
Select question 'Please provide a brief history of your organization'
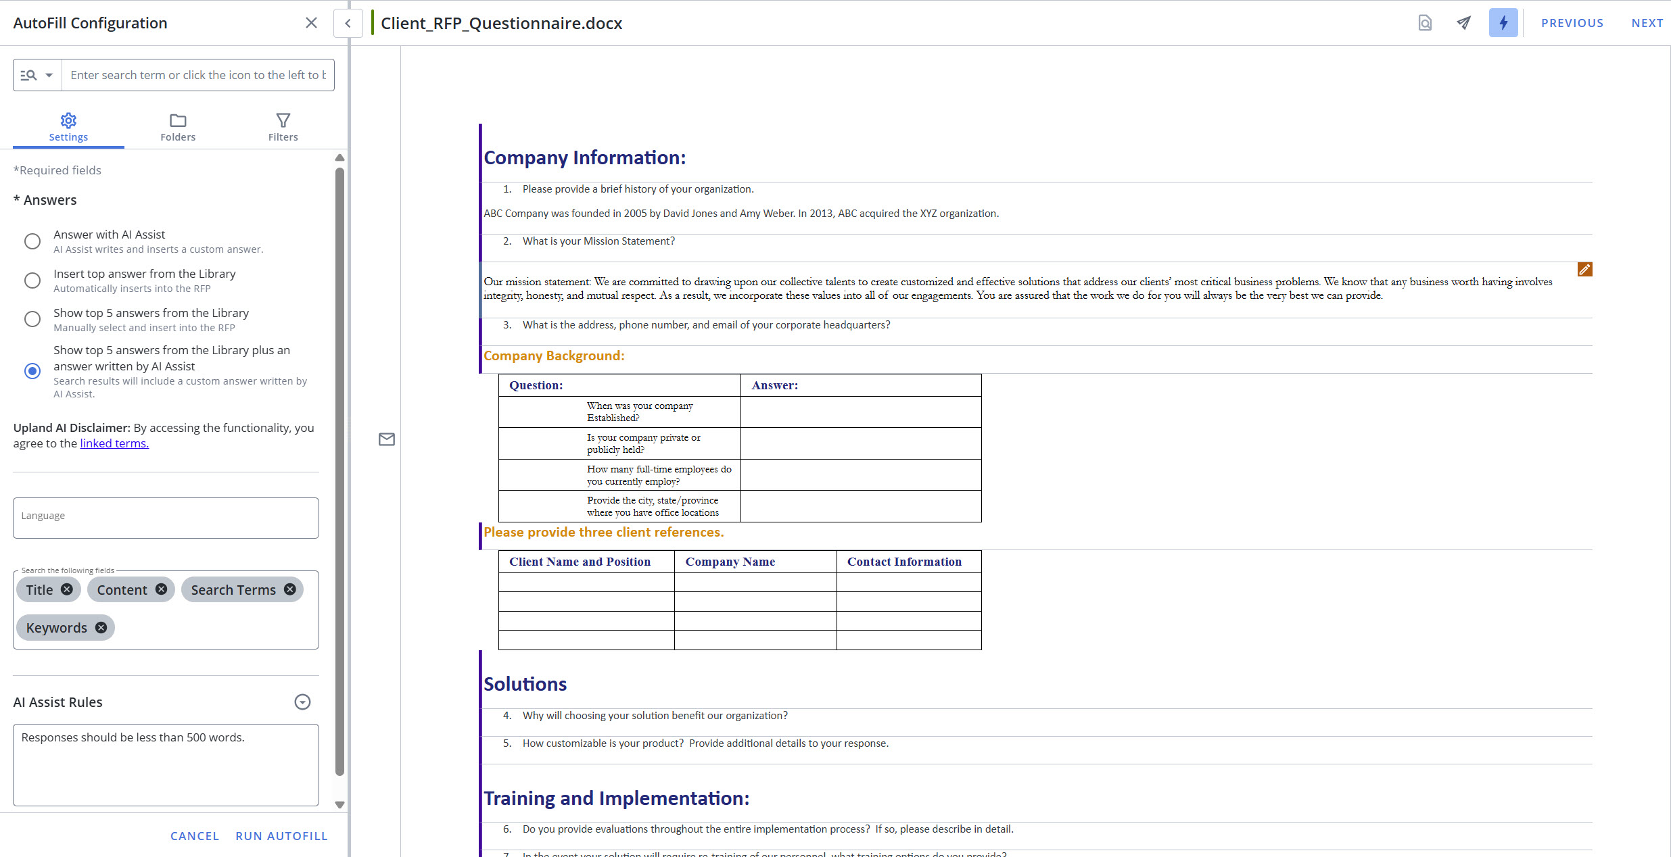pos(638,189)
